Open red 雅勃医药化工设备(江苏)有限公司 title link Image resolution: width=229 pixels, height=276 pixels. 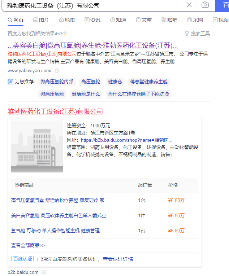pyautogui.click(x=55, y=111)
